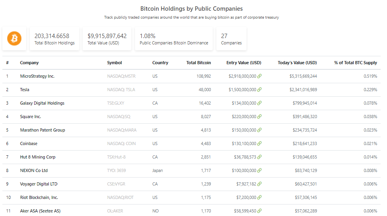Click the NASDAQ:SQ ticker symbol
The width and height of the screenshot is (387, 216).
[x=119, y=117]
